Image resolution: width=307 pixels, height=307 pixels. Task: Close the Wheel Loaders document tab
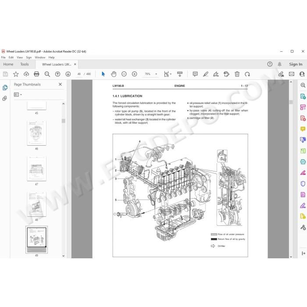click(75, 64)
